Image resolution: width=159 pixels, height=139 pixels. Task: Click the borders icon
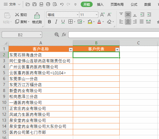70,22
